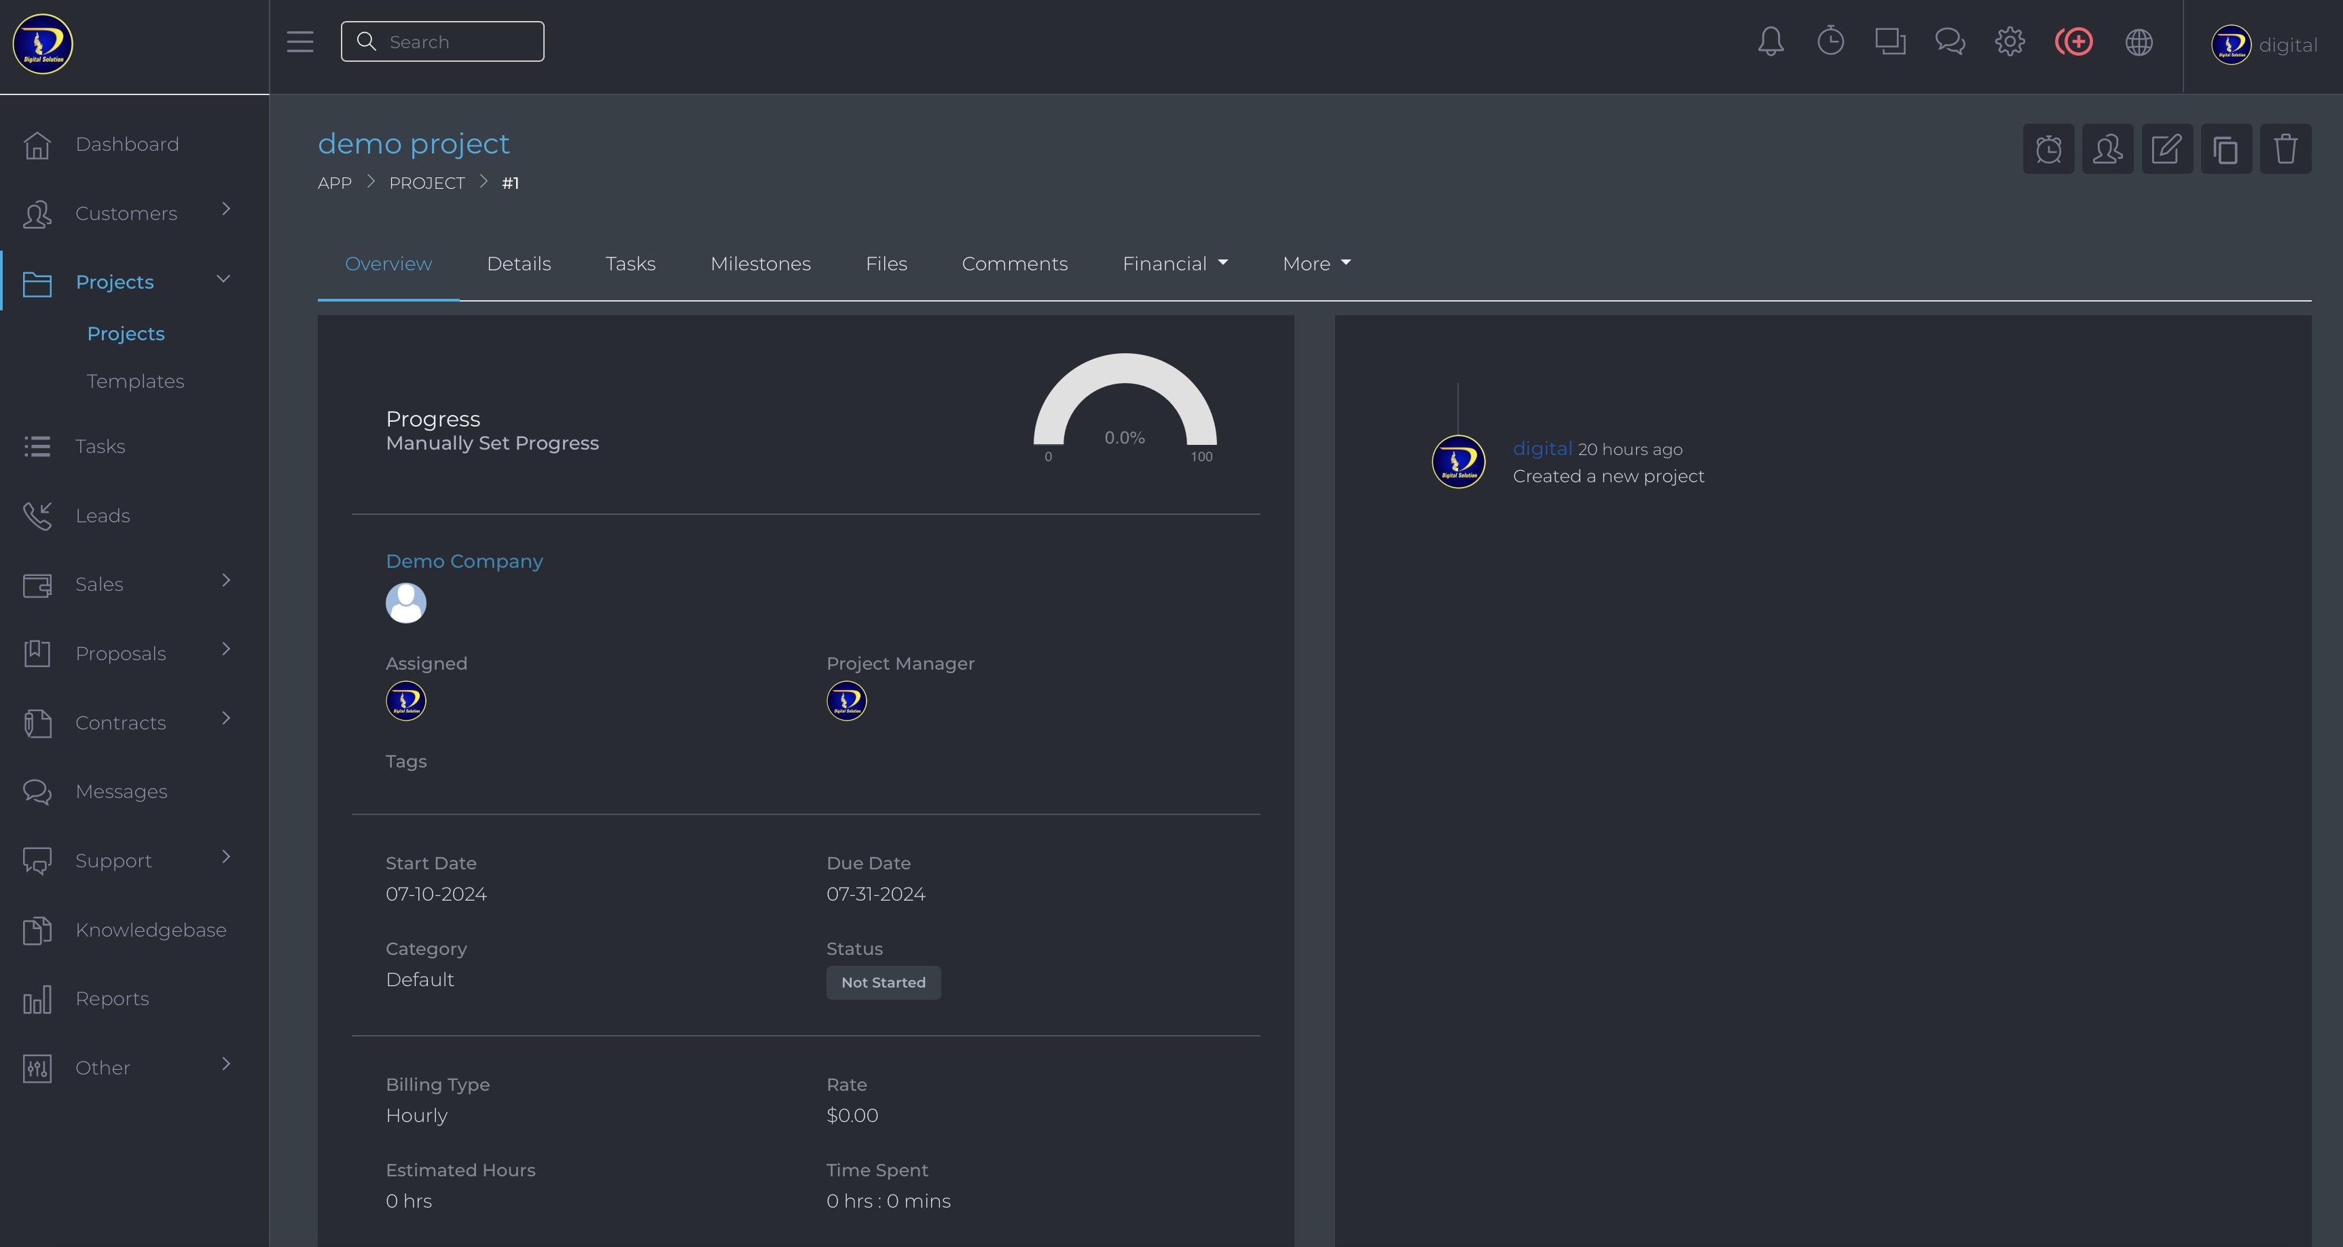The image size is (2343, 1247).
Task: Open the timer clock icon in header
Action: (x=1830, y=42)
